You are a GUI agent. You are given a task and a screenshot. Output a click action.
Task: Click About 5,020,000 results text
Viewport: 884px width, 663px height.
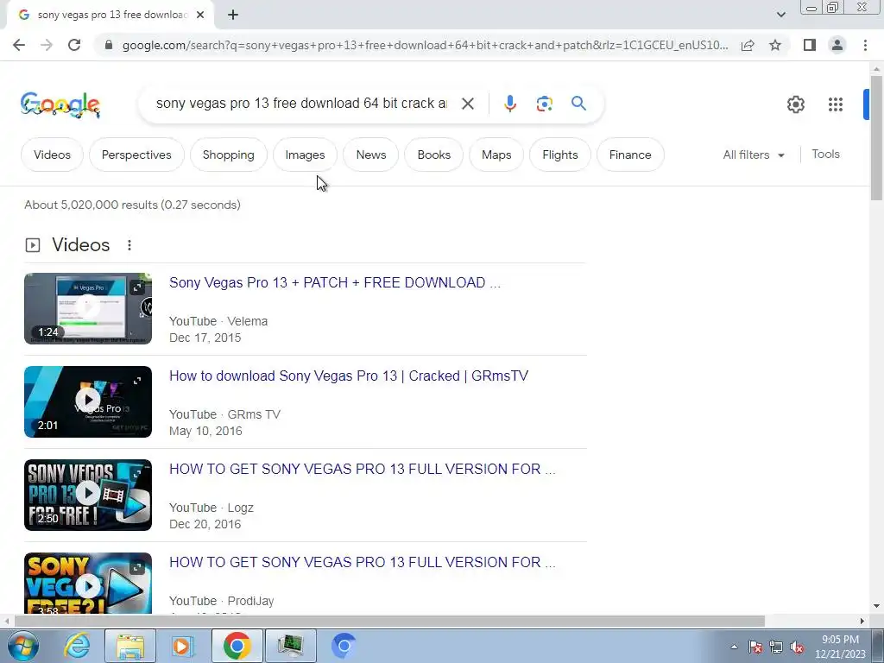(x=132, y=205)
